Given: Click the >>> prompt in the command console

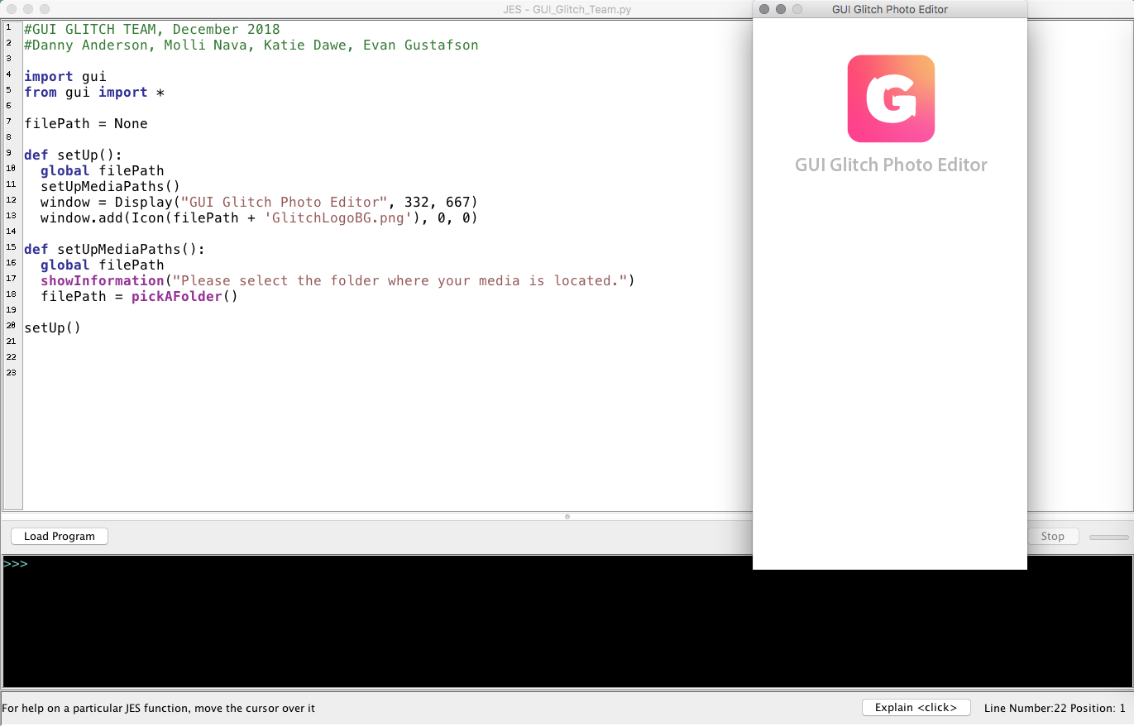Looking at the screenshot, I should [x=16, y=564].
